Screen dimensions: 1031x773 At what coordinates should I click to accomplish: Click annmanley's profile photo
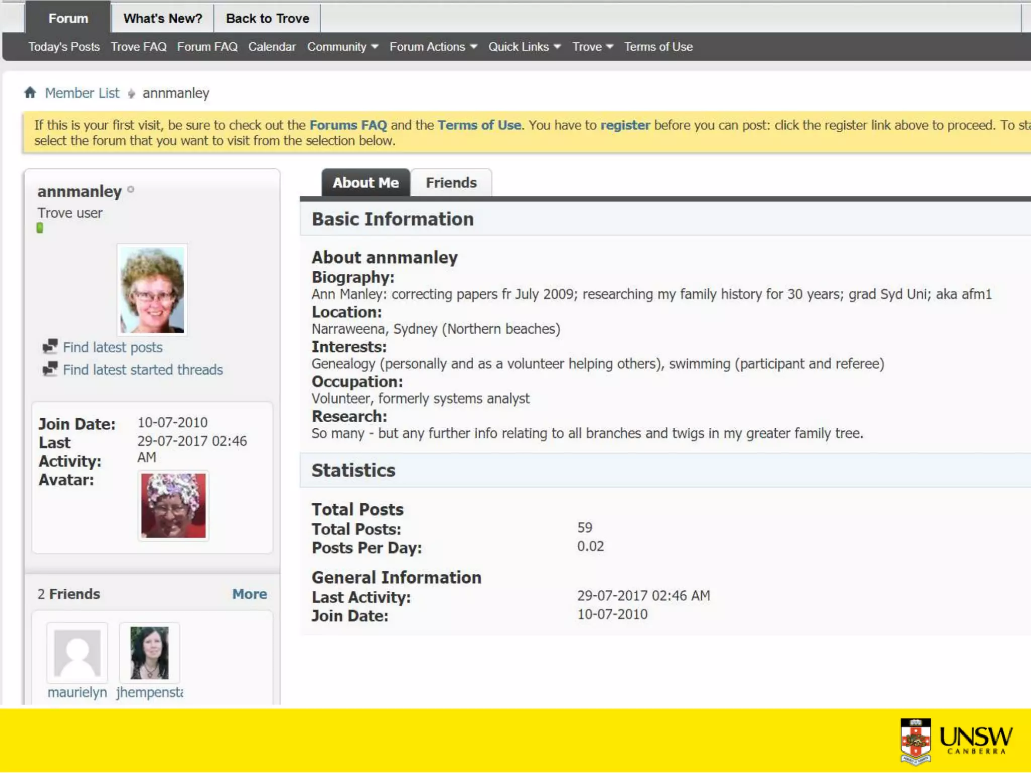152,290
